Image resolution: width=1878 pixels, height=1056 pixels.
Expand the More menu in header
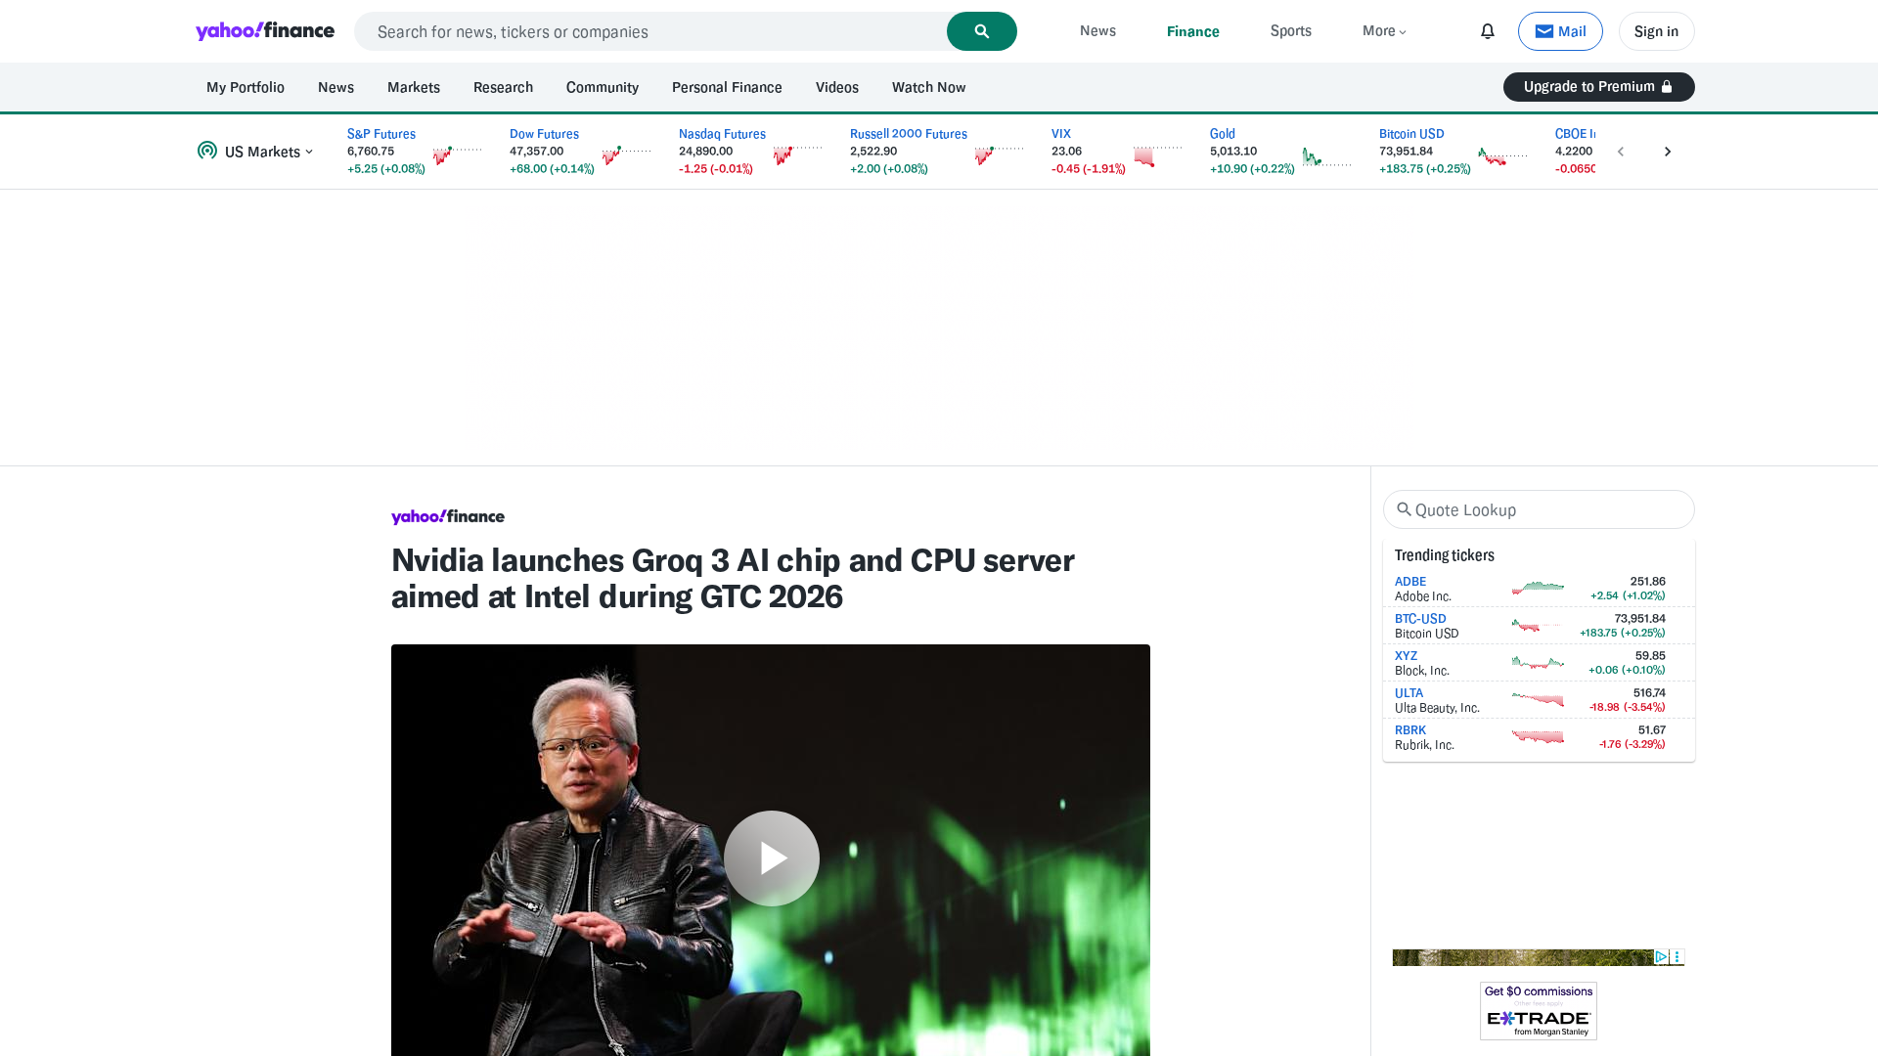click(x=1384, y=31)
